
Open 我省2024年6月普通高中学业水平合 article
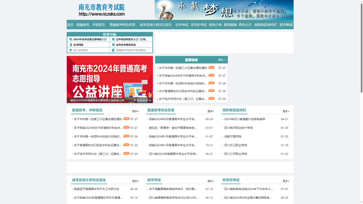(173, 119)
